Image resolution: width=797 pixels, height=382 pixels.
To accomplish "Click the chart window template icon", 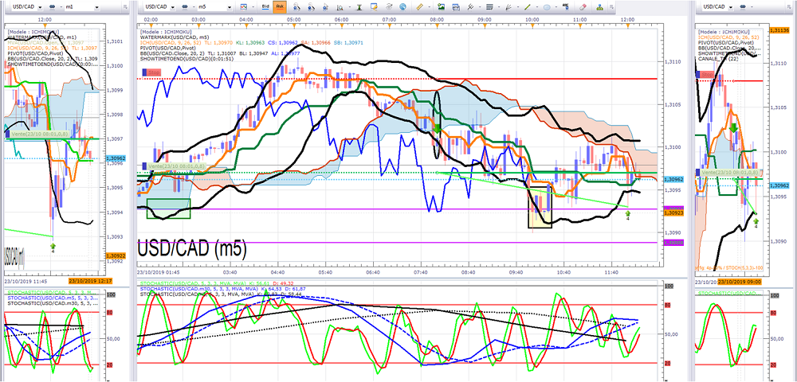I will click(x=456, y=7).
